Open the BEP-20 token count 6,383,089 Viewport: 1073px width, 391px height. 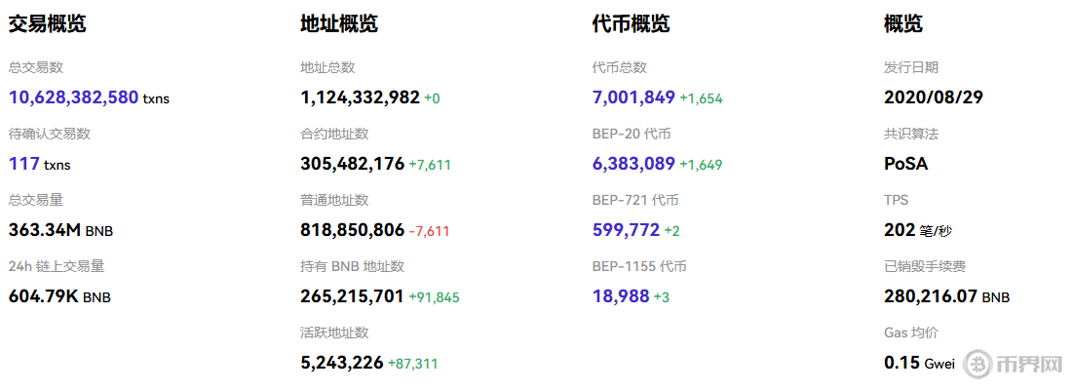(633, 164)
